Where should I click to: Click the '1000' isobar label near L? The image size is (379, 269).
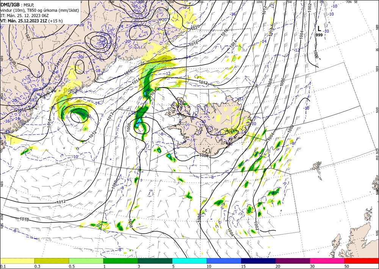(316, 54)
